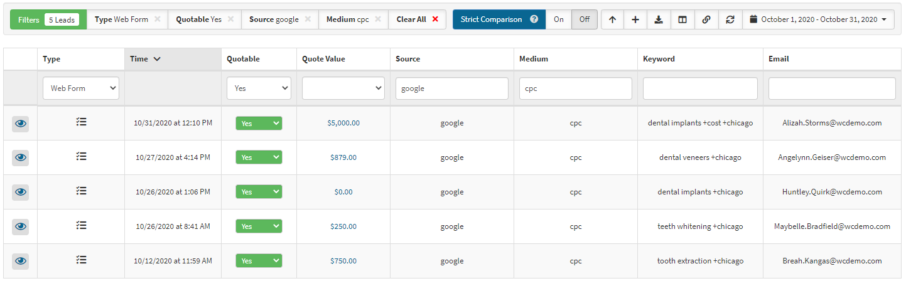Open the columns layout icon

pos(682,19)
